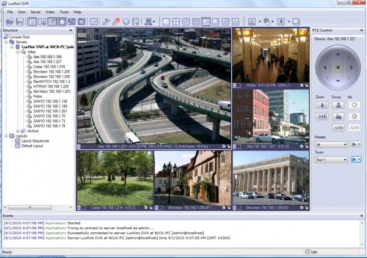The image size is (367, 258).
Task: Open the Presets dropdown
Action: [x=332, y=144]
